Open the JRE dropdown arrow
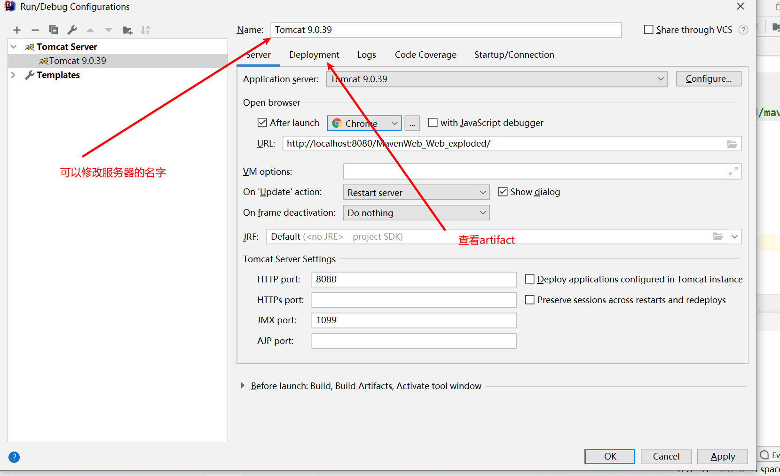 tap(734, 236)
